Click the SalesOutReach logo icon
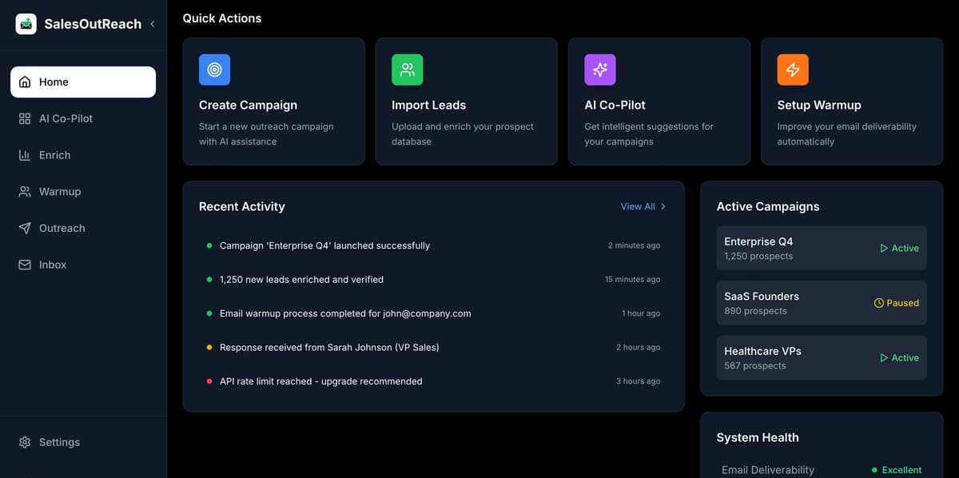 26,24
